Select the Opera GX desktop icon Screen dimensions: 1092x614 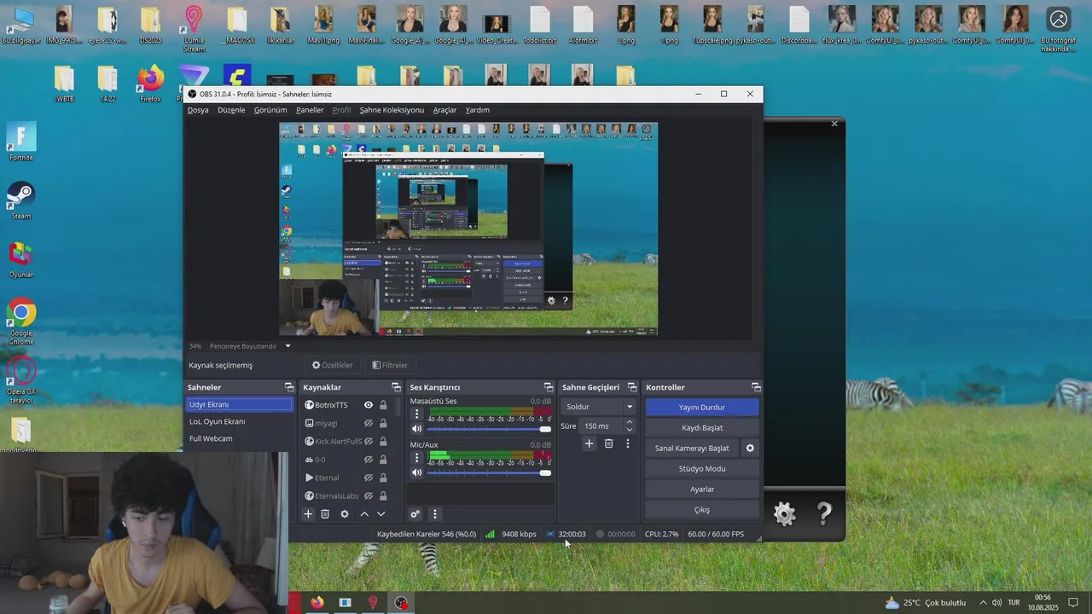click(20, 380)
